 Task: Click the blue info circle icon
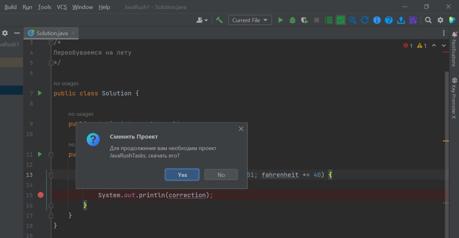(377, 20)
